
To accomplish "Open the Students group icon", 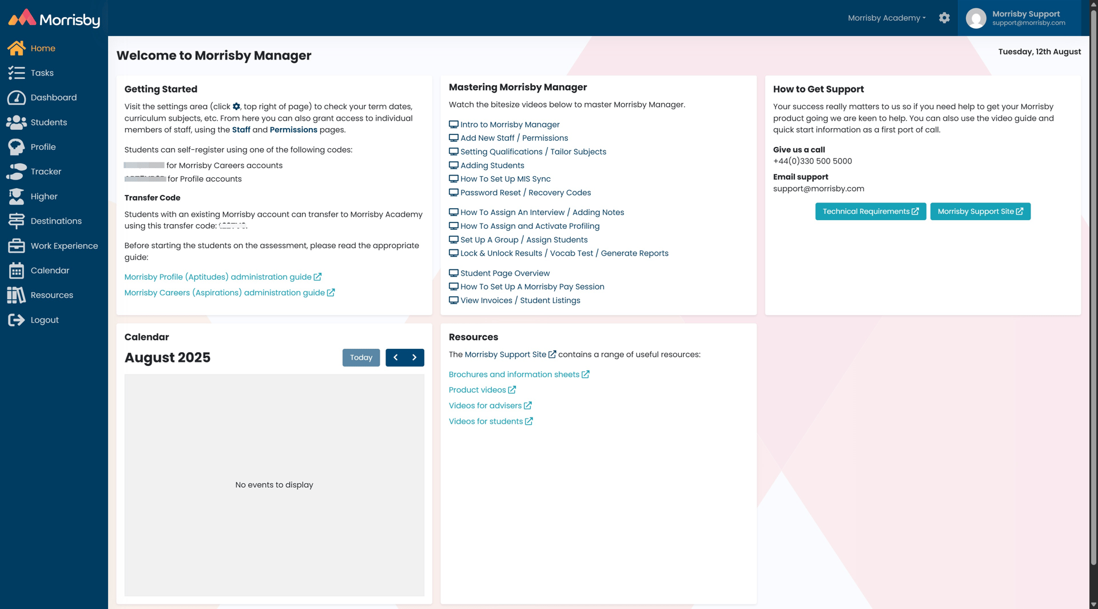I will 16,122.
